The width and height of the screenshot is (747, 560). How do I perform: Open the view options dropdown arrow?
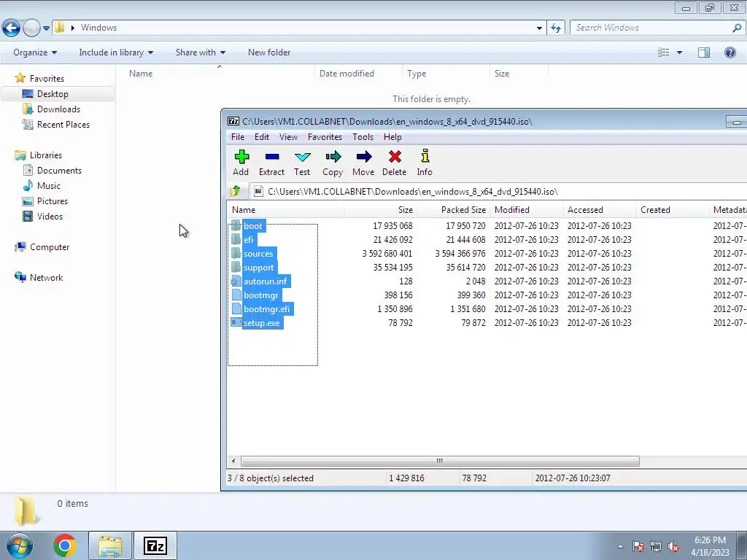coord(679,52)
